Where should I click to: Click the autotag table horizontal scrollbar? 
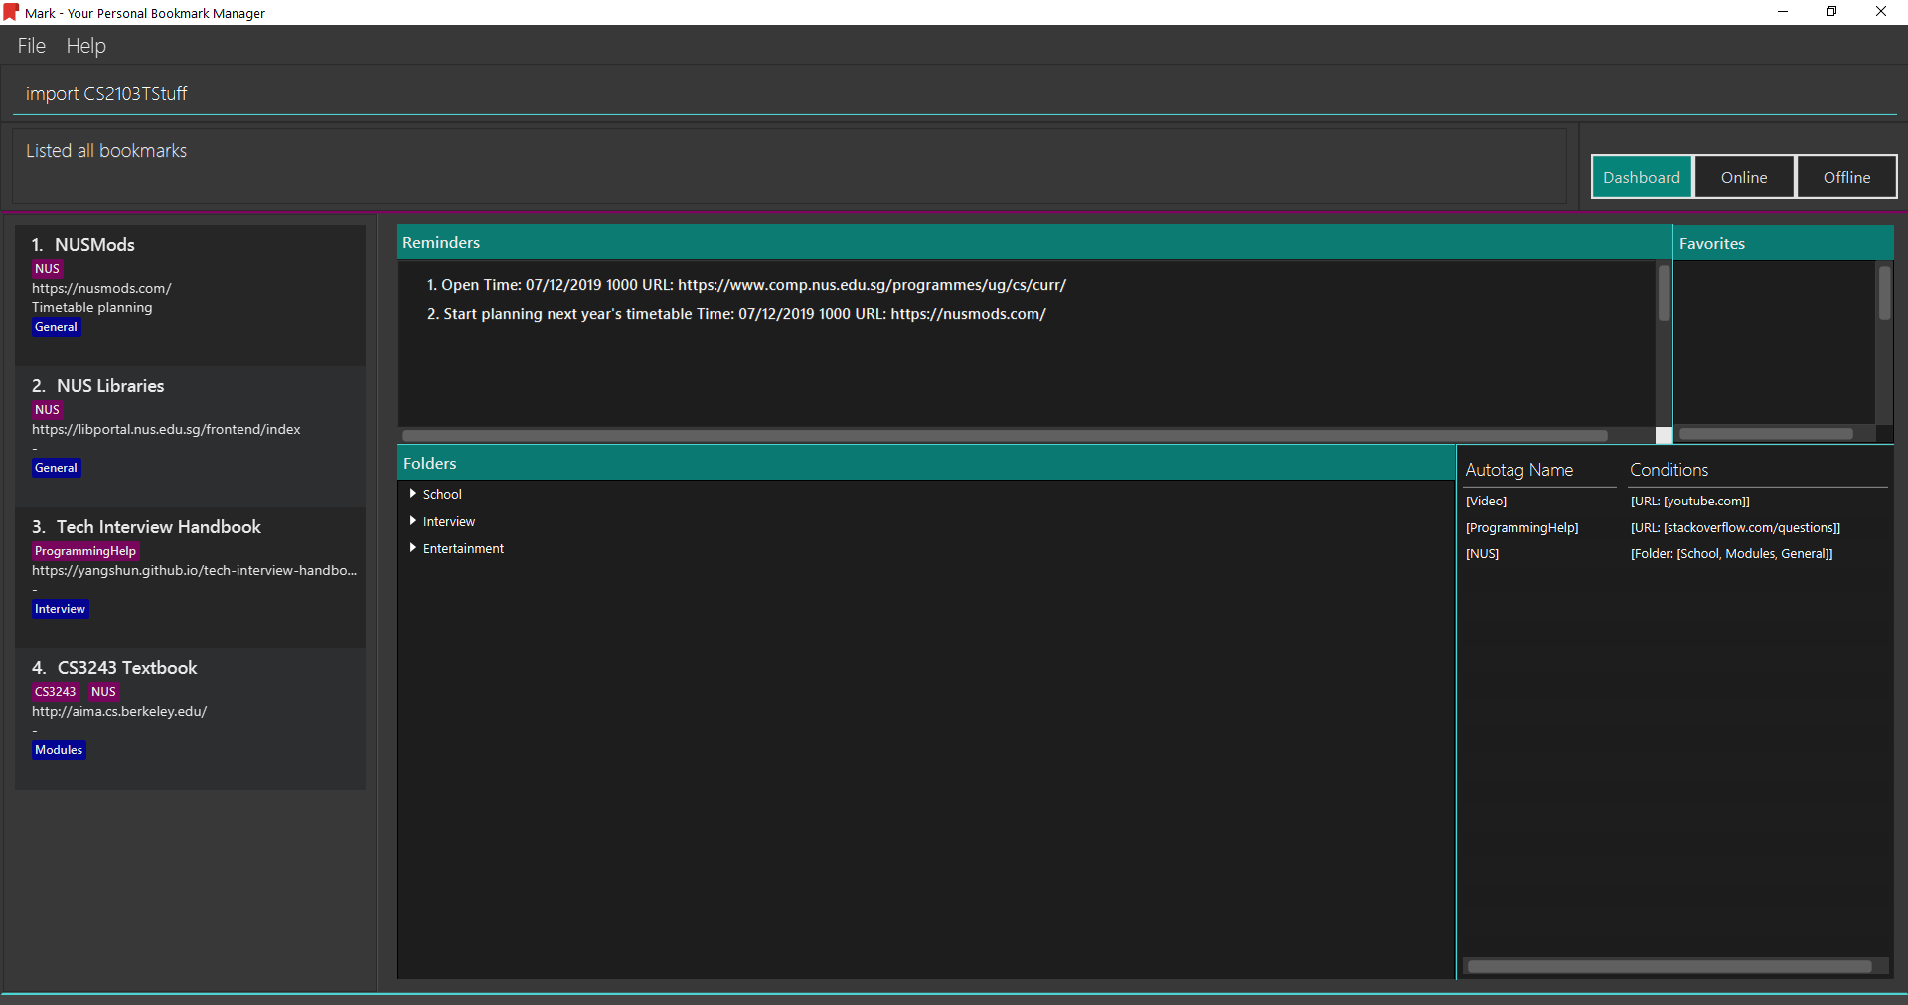(1669, 966)
